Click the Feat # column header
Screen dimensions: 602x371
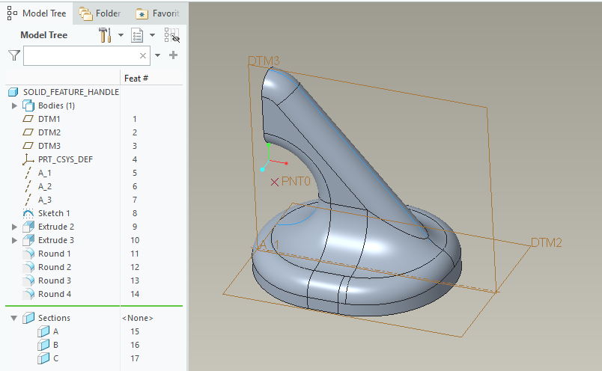[136, 78]
